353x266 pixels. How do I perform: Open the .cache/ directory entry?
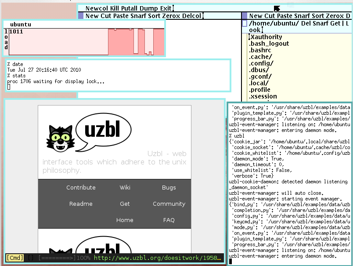[260, 57]
